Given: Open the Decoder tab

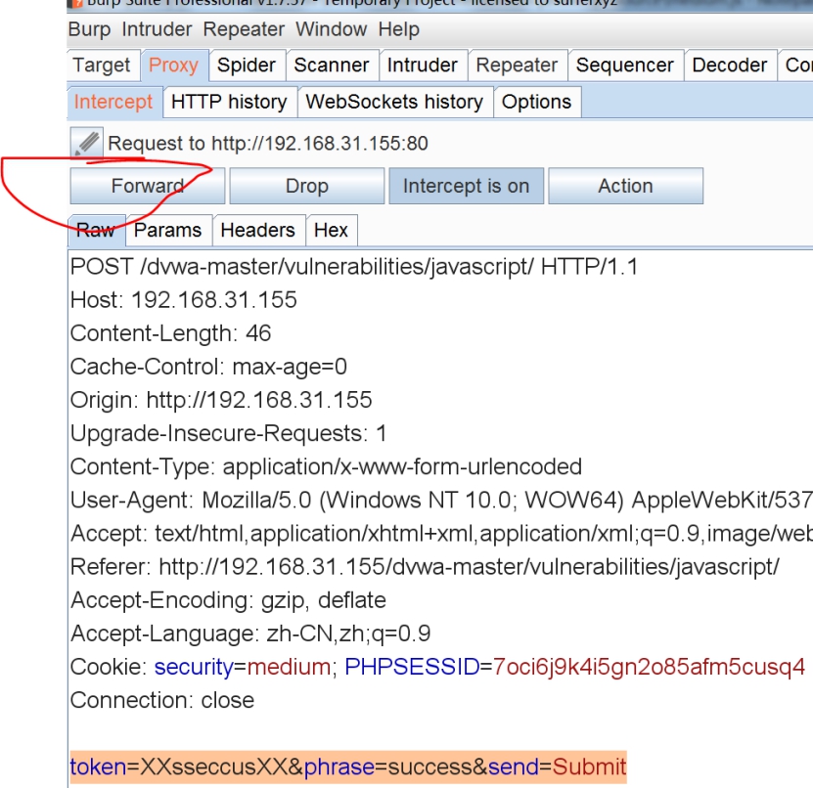Looking at the screenshot, I should coord(730,66).
